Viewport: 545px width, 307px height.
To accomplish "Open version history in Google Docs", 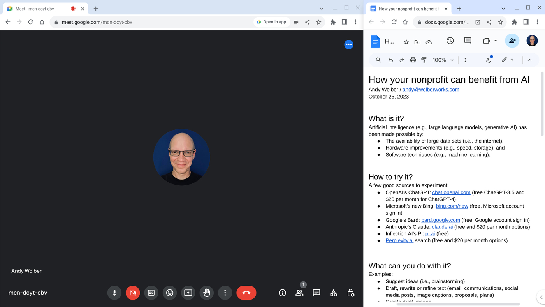I will click(x=450, y=41).
